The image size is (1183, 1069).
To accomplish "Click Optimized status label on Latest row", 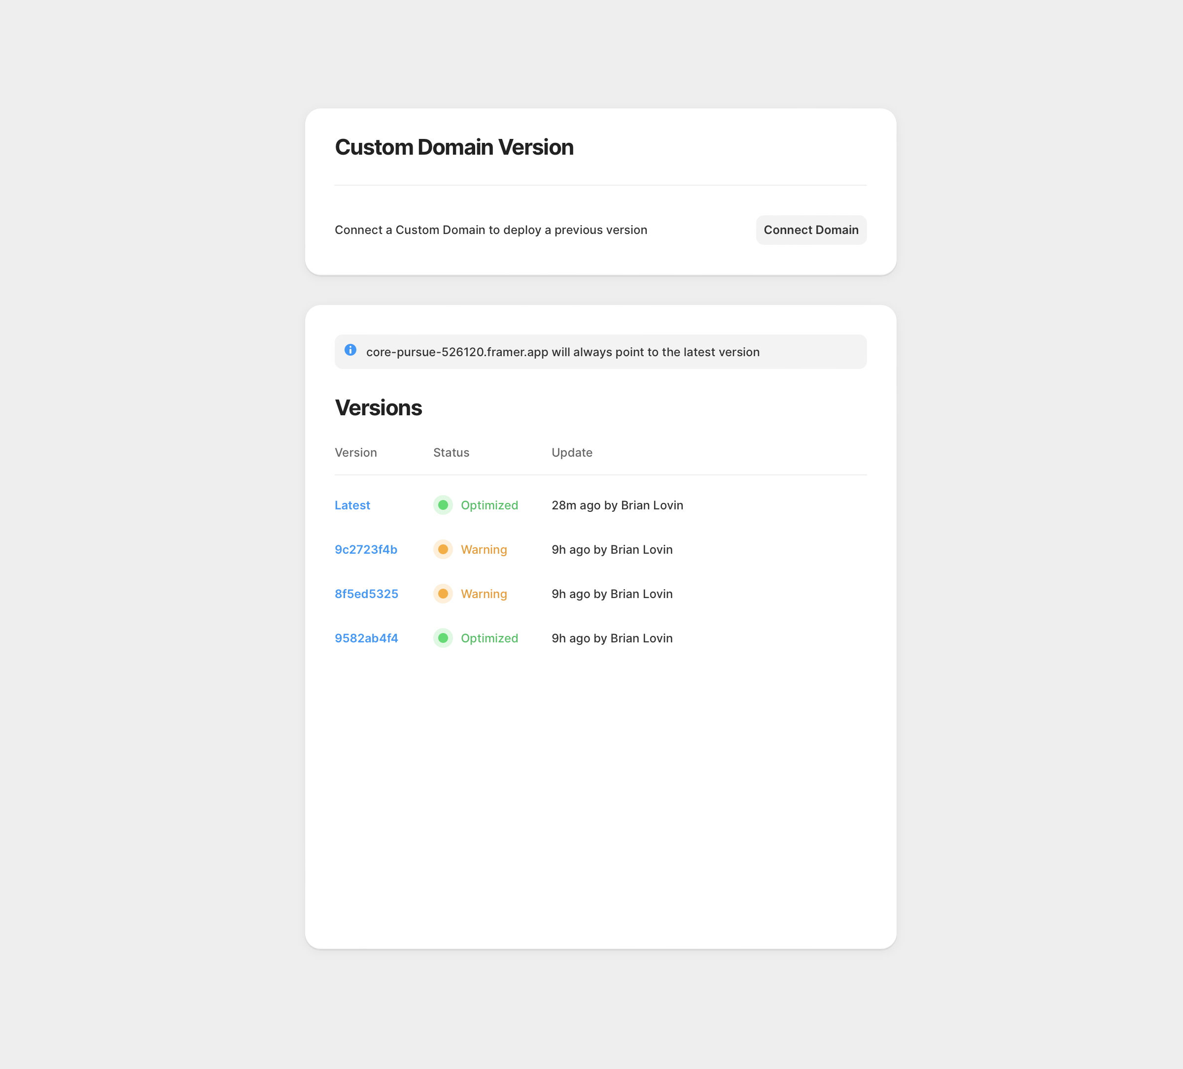I will click(489, 505).
